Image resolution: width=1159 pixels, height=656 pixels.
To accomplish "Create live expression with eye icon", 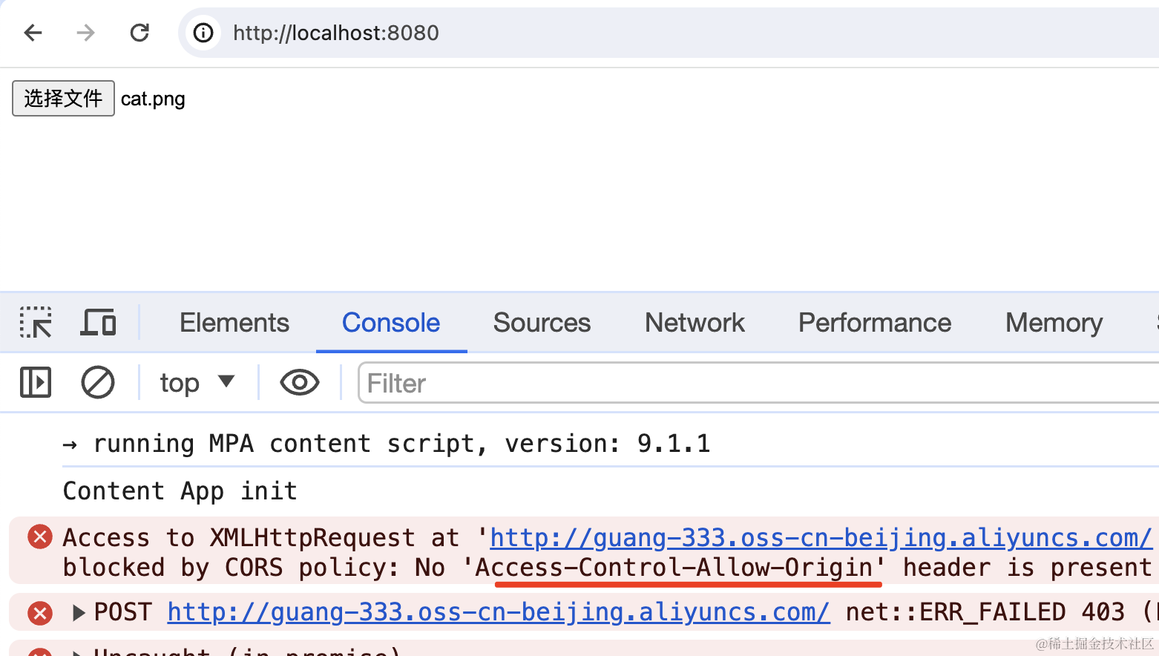I will 300,383.
